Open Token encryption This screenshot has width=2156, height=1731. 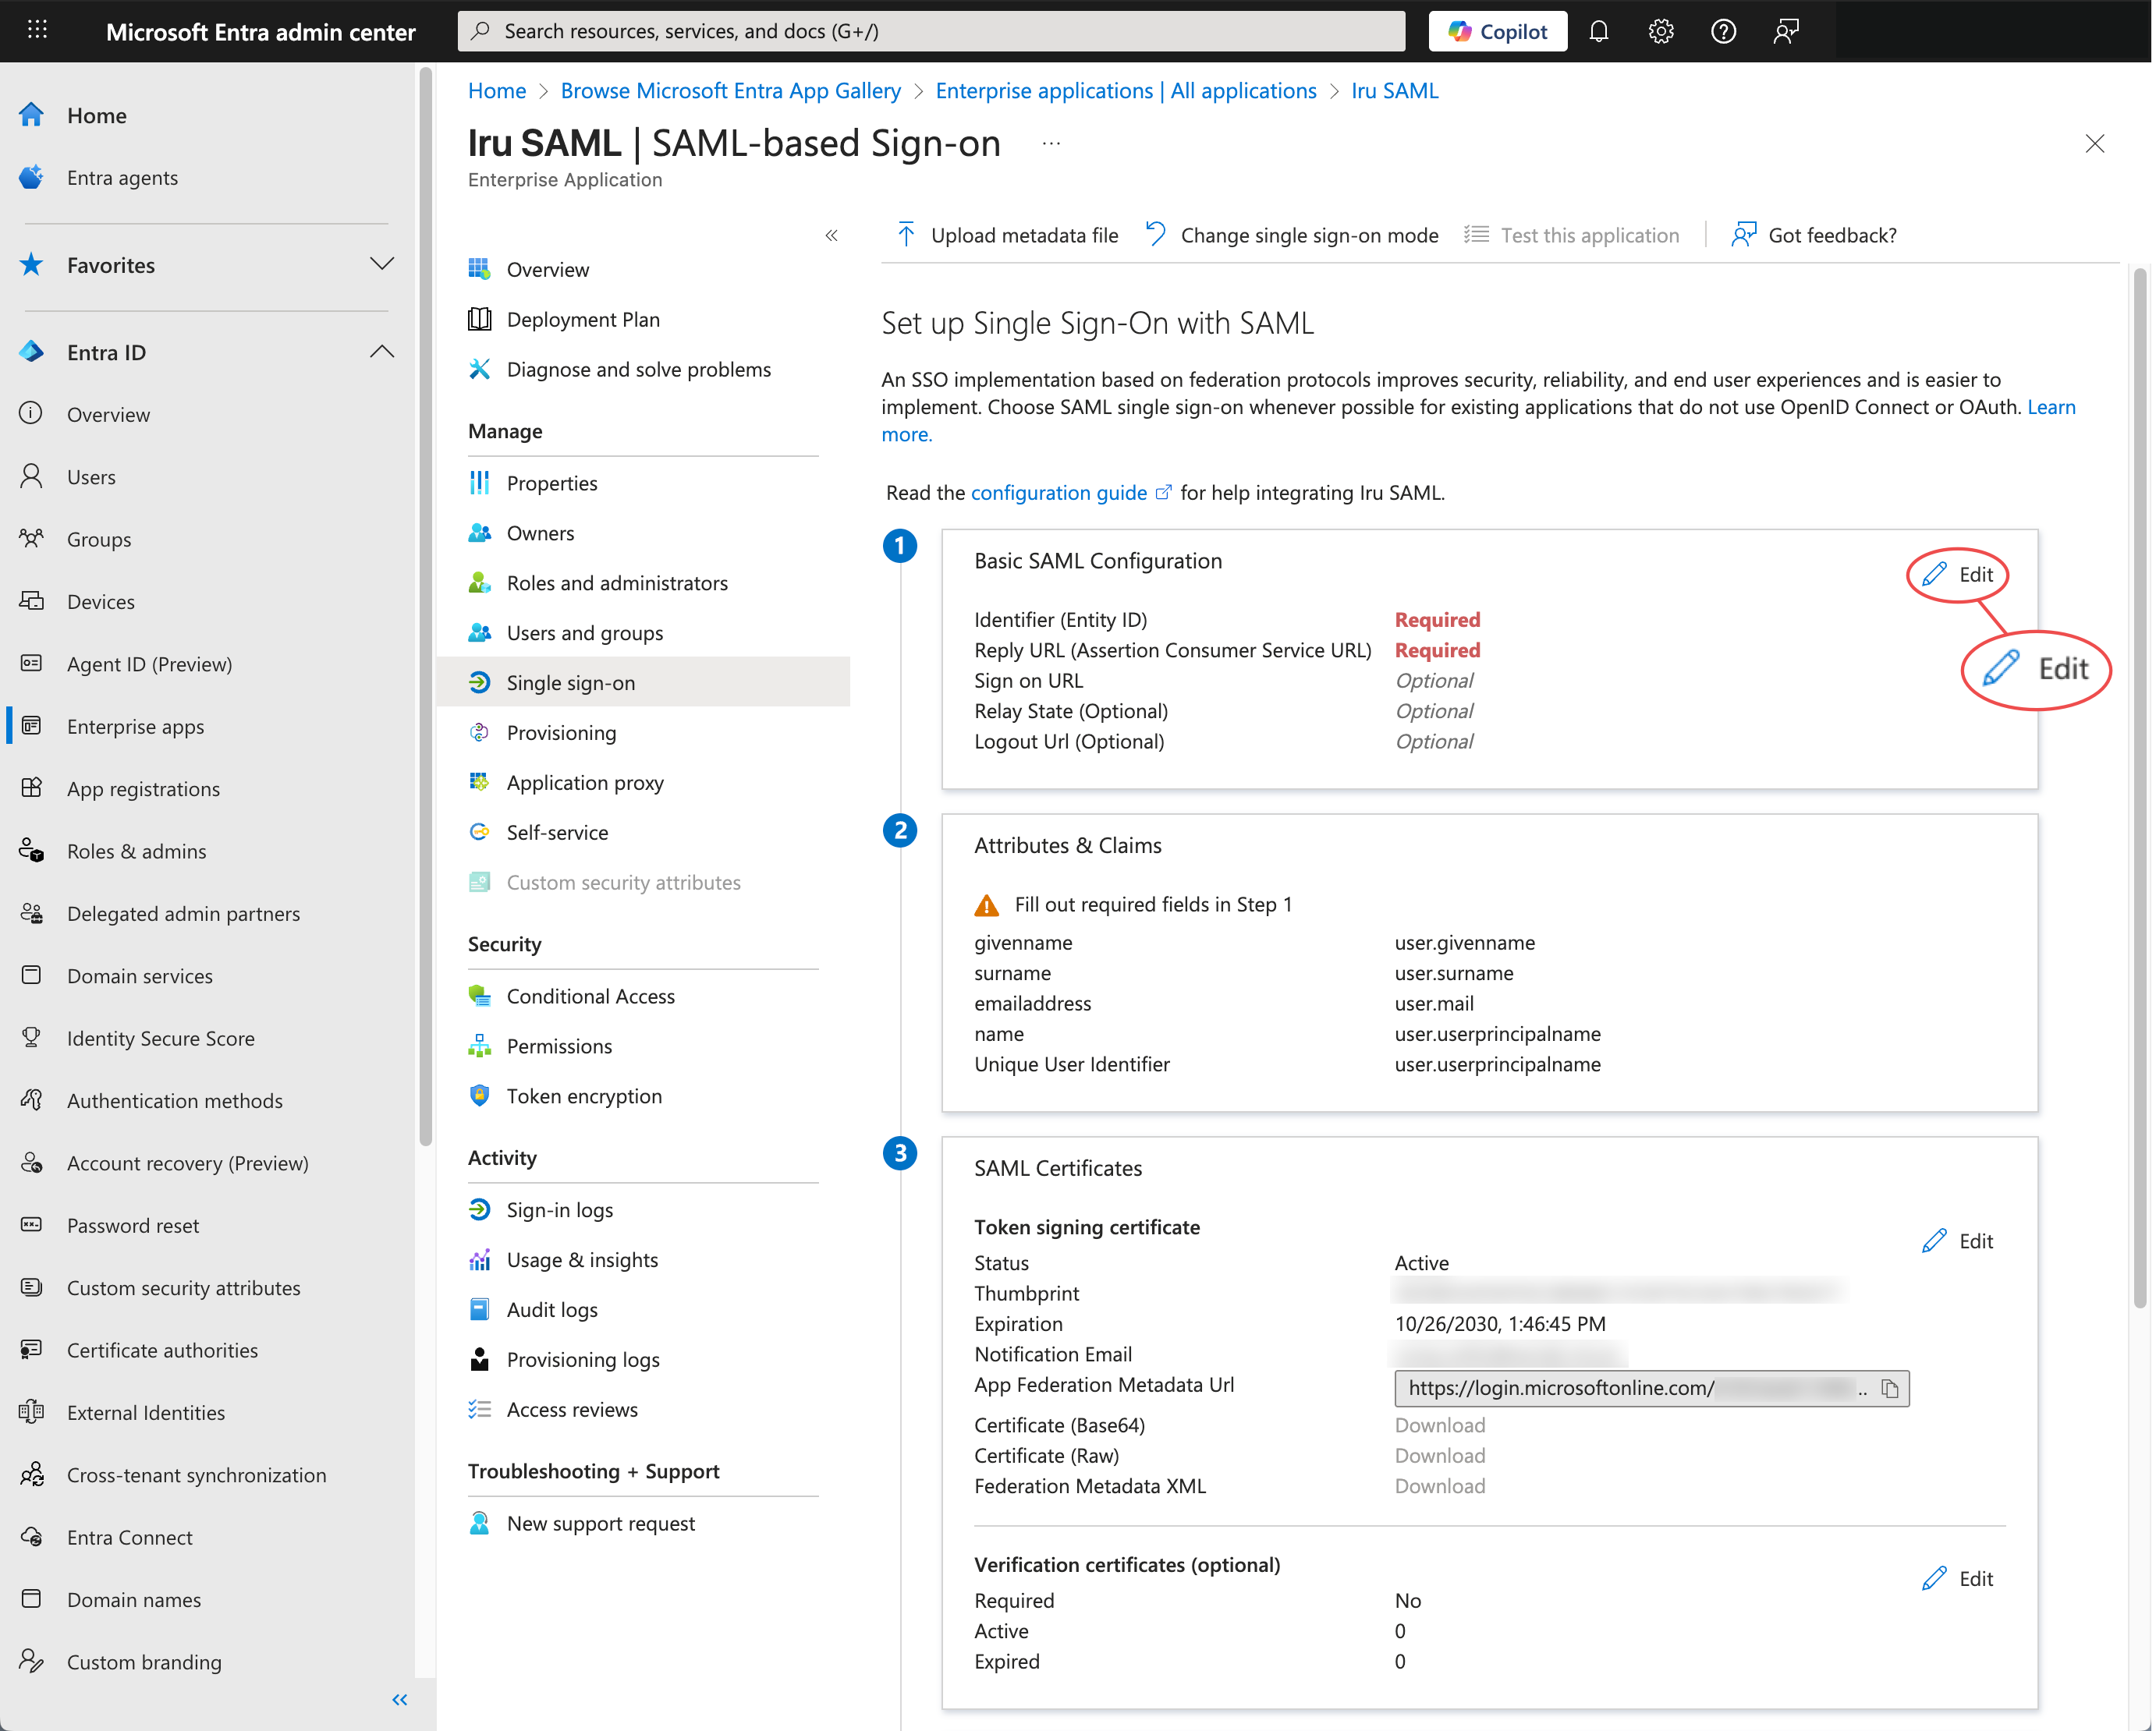click(584, 1096)
